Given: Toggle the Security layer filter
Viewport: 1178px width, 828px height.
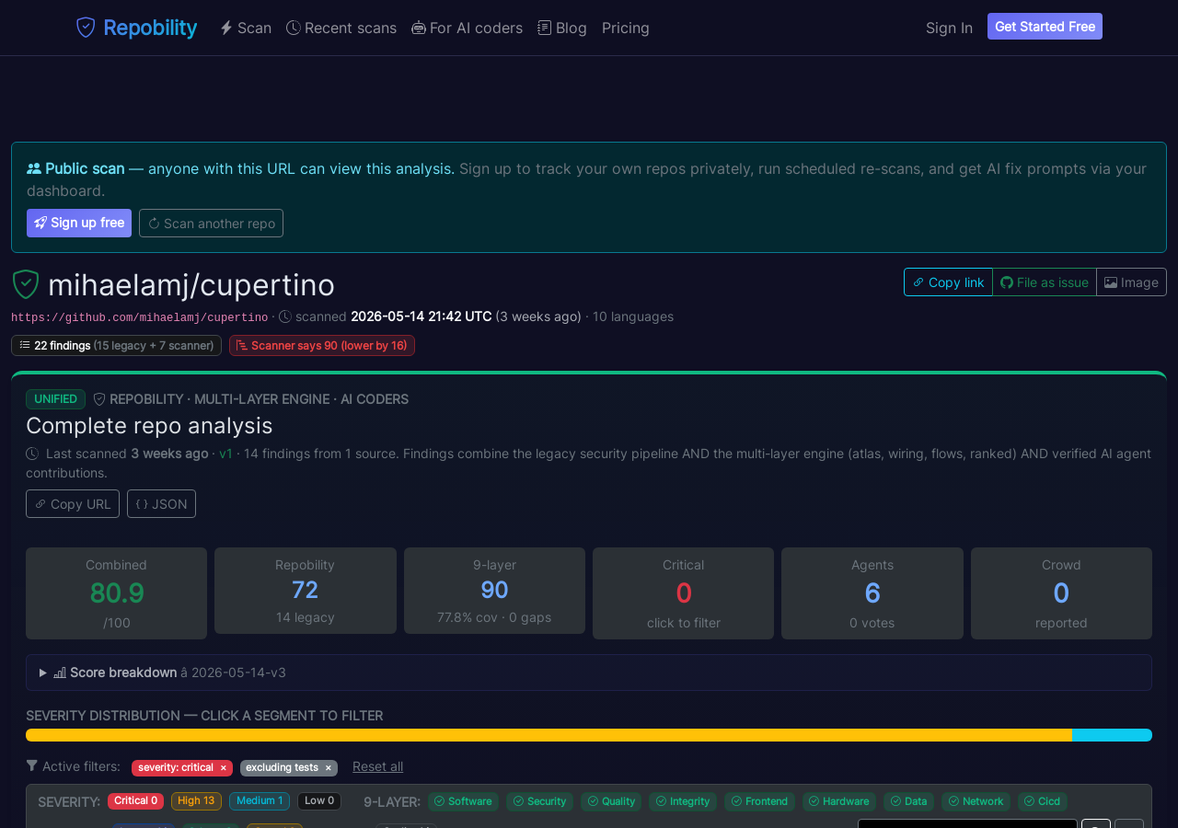Looking at the screenshot, I should (x=539, y=801).
